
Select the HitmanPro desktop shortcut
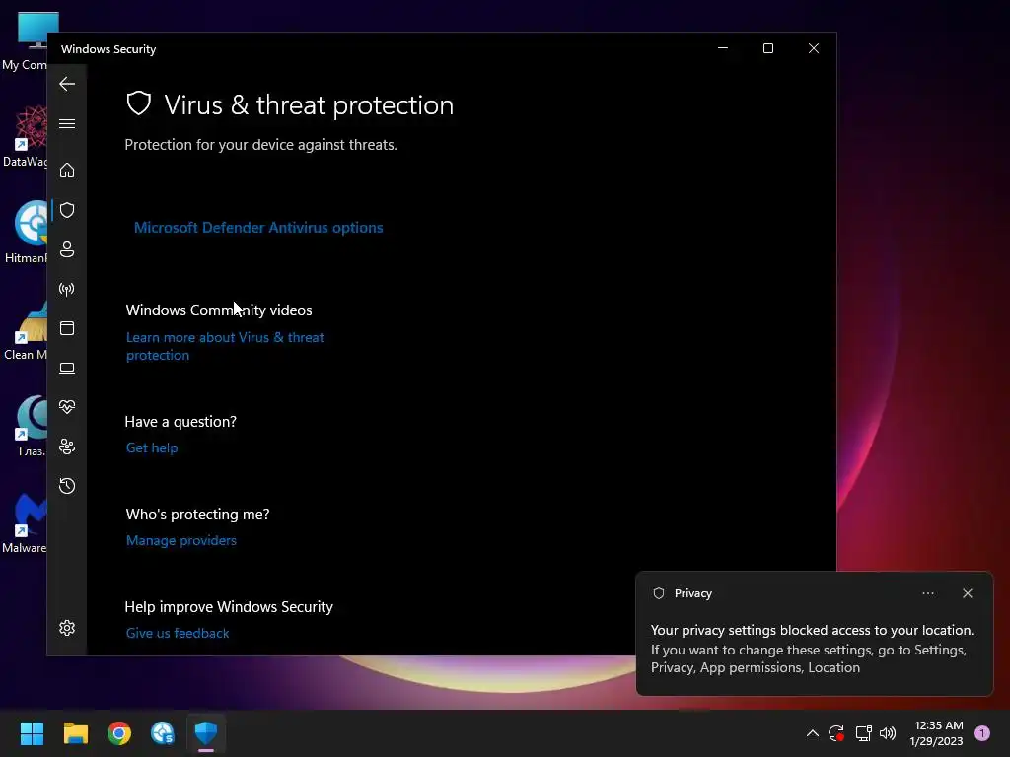pyautogui.click(x=26, y=232)
